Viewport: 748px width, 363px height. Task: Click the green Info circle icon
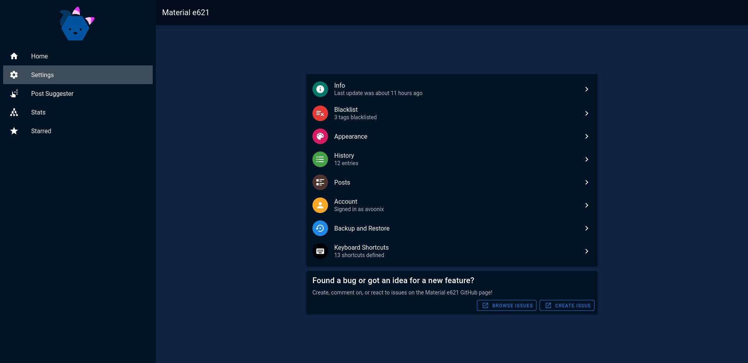coord(320,89)
